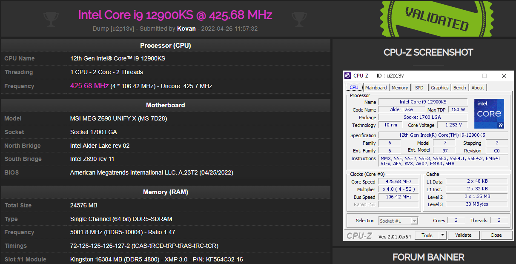516x264 pixels.
Task: Click the CPU-Z SCREENSHOT heading
Action: click(428, 52)
